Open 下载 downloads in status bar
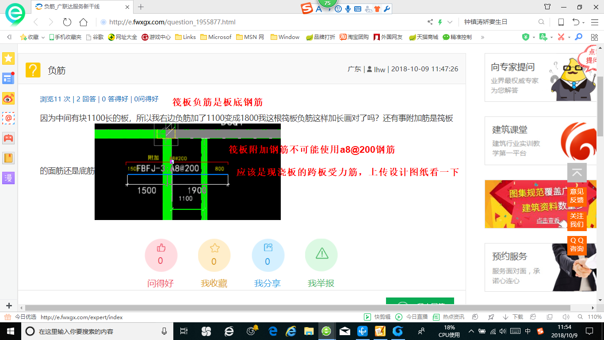The image size is (604, 340). point(513,317)
